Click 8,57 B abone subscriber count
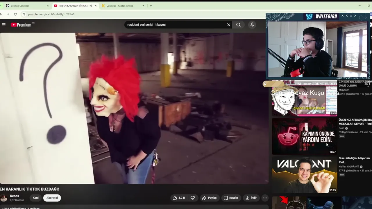372x209 pixels. click(17, 200)
